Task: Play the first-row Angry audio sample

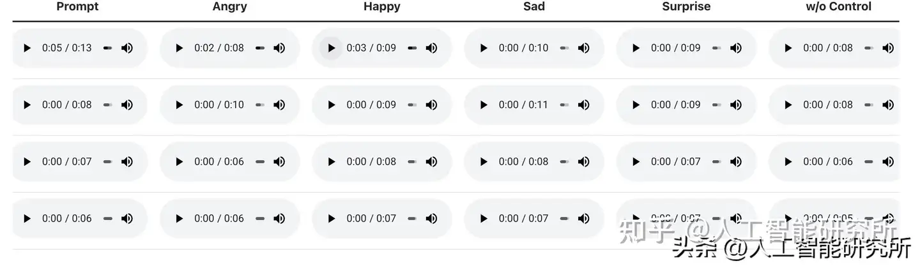Action: (x=179, y=48)
